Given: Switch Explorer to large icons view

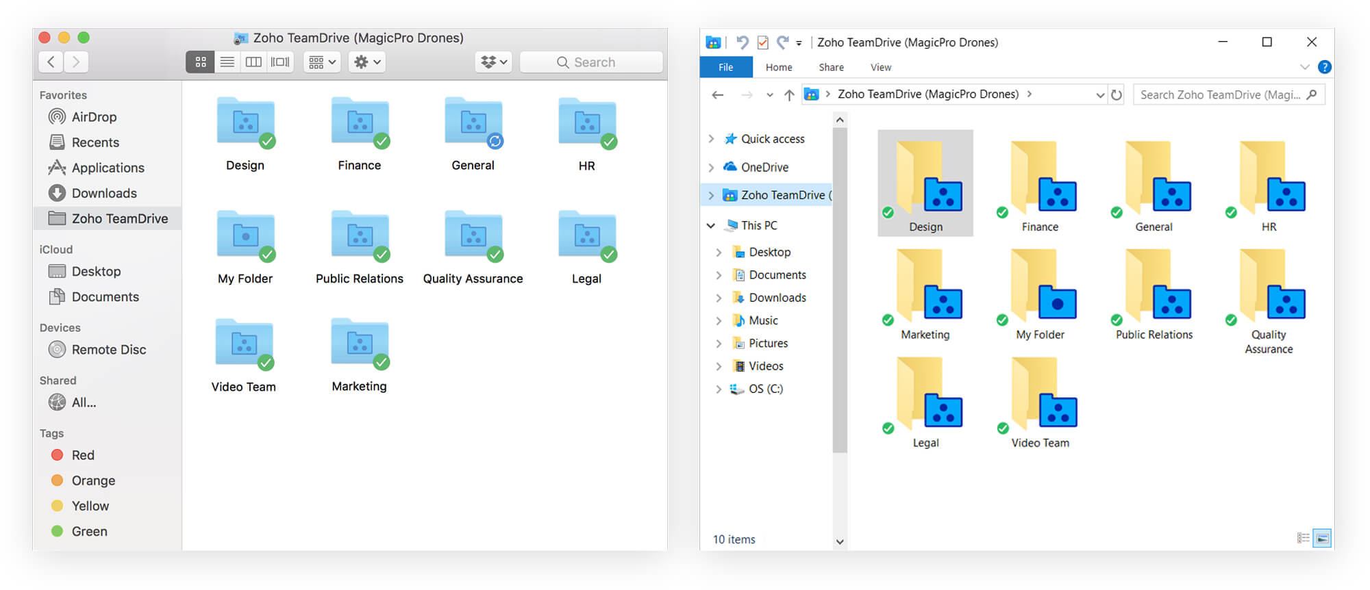Looking at the screenshot, I should [x=1323, y=539].
